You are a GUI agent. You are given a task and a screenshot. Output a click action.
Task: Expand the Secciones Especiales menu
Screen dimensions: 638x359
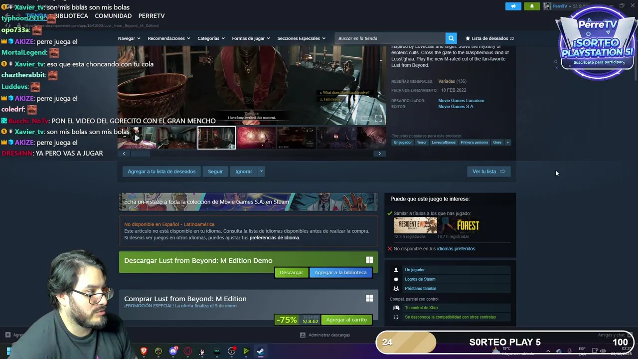click(x=301, y=38)
